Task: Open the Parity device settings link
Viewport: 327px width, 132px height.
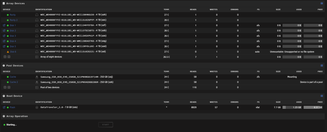Action: [x=12, y=15]
